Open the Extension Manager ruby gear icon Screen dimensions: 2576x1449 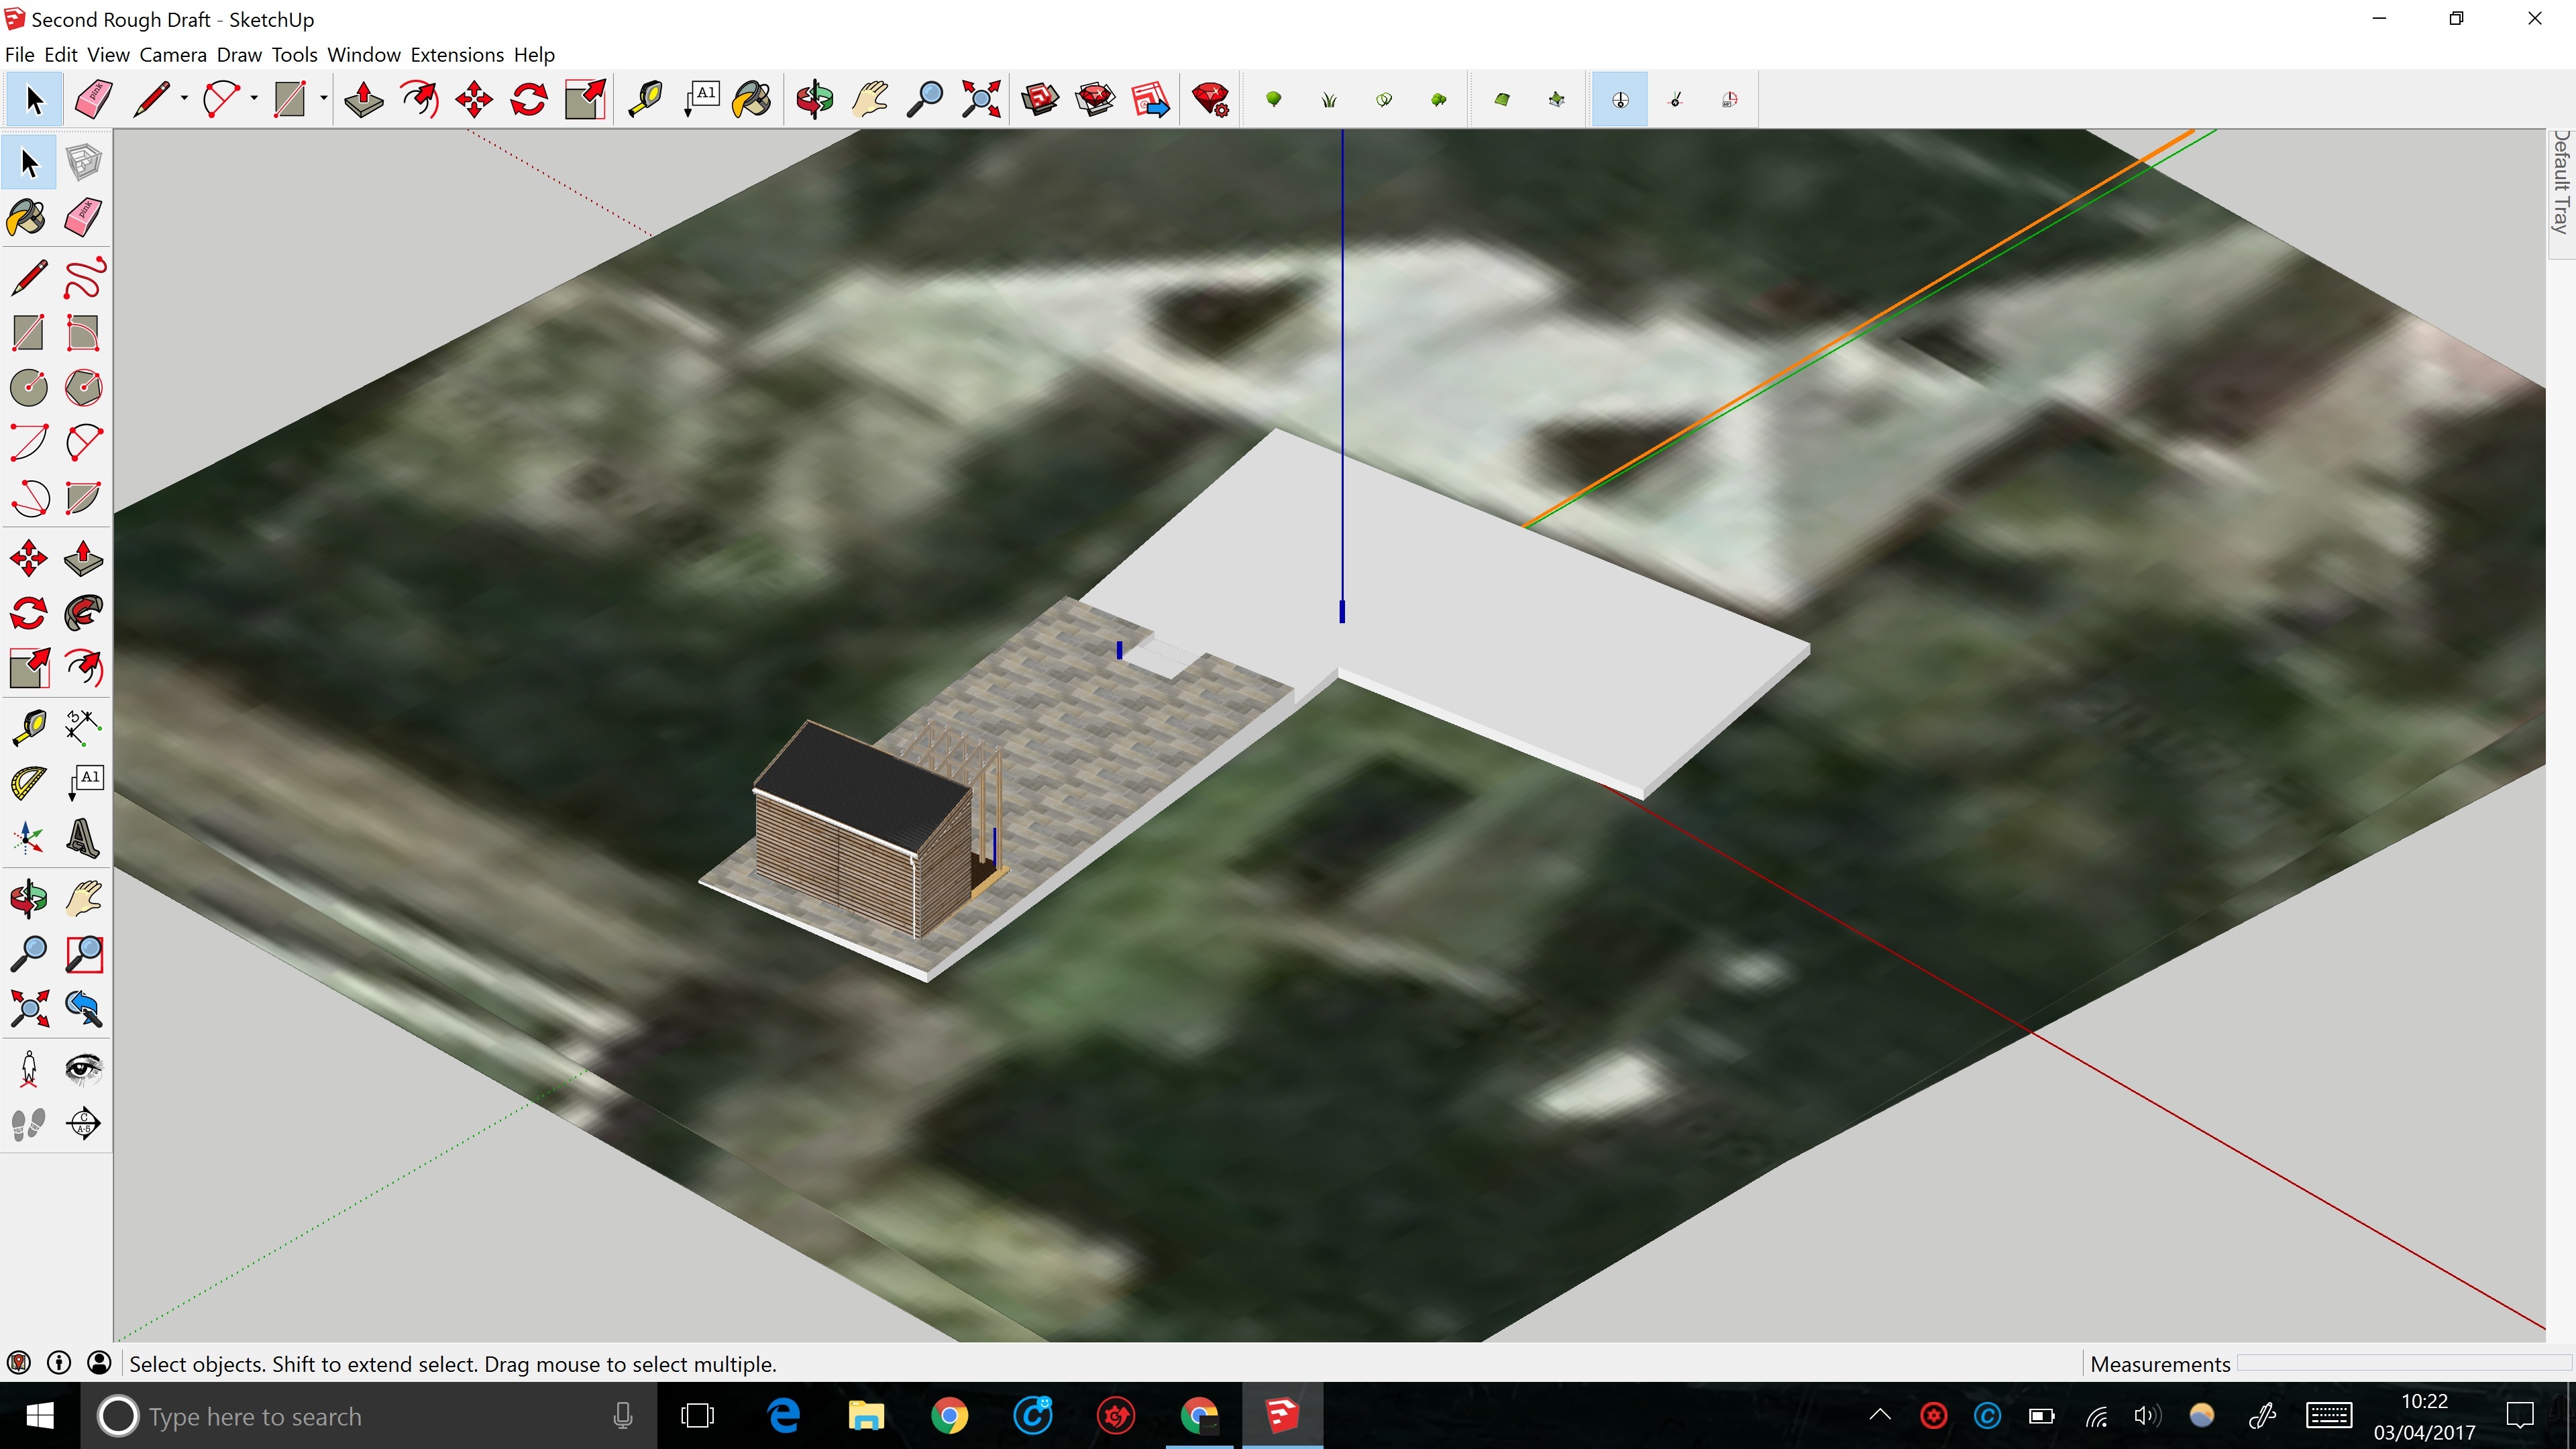(1210, 99)
